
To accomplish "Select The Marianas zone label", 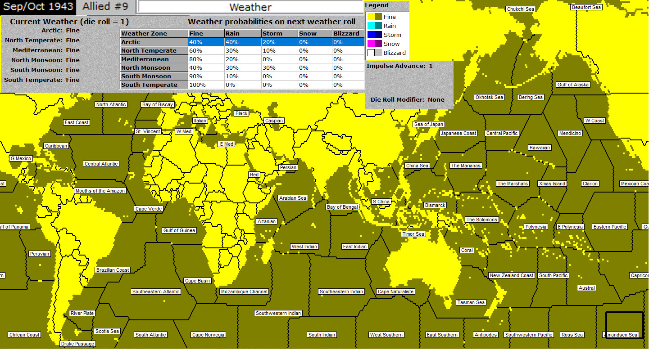I will tap(466, 166).
